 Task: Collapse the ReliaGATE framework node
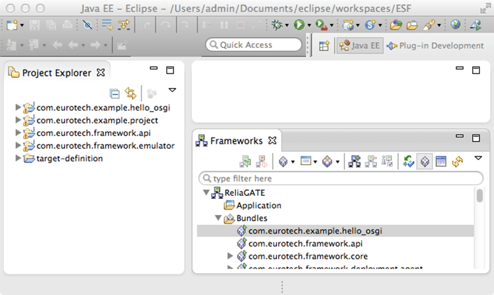click(x=206, y=192)
